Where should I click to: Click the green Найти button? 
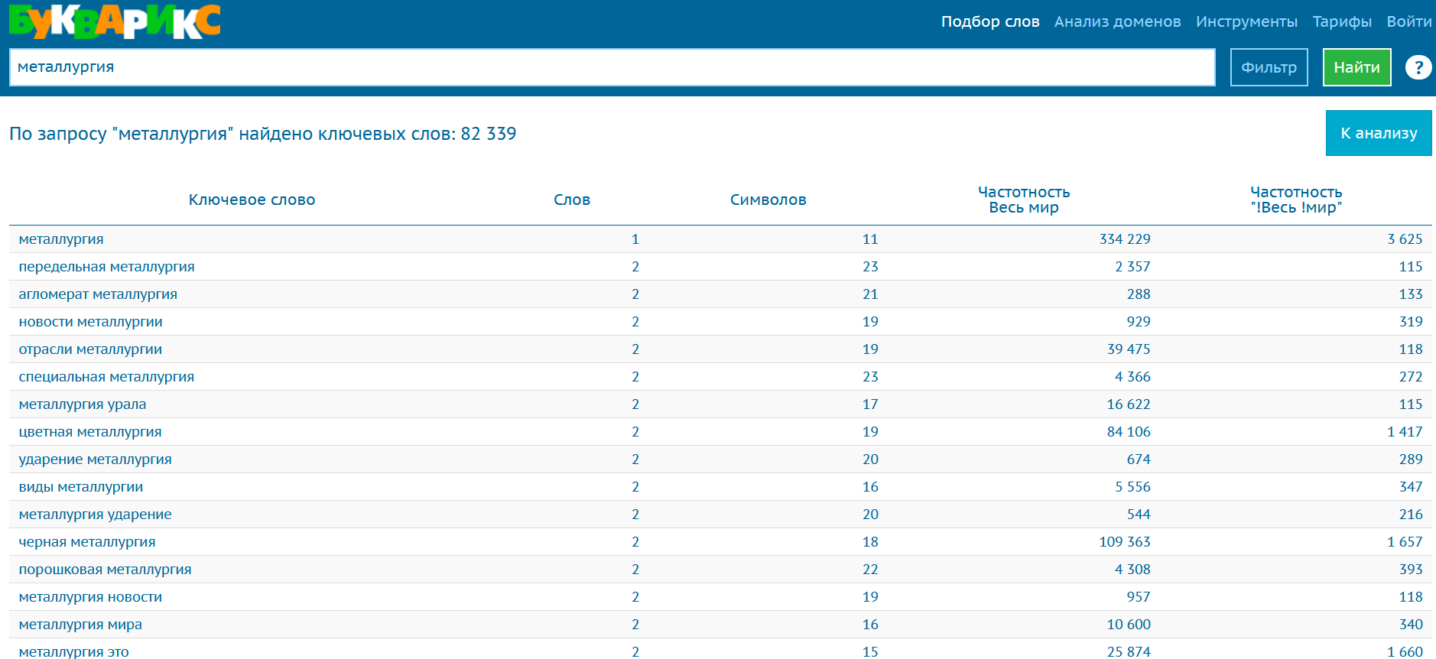pos(1356,67)
